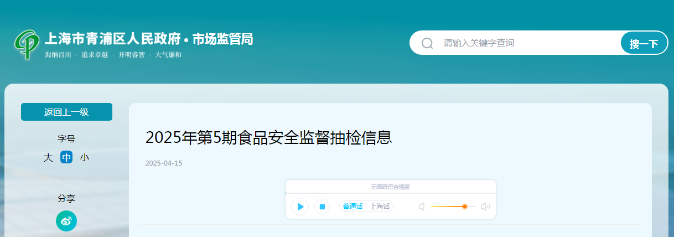Open the 上海市青浦区人民政府 title link

[113, 39]
